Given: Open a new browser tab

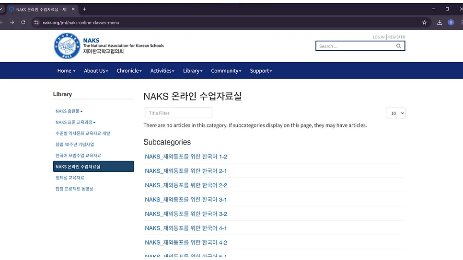Looking at the screenshot, I should [84, 9].
